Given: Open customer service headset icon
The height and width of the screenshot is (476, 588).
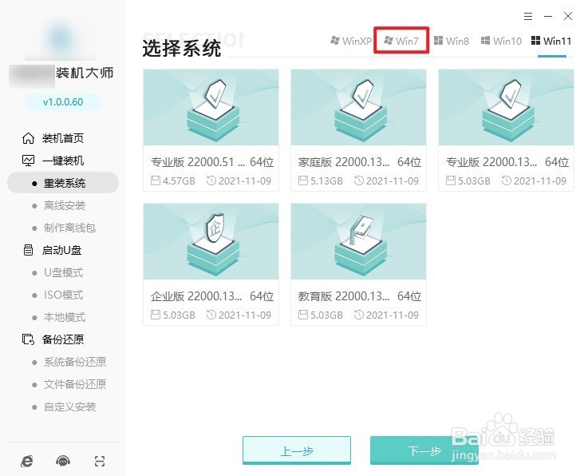Looking at the screenshot, I should tap(63, 461).
